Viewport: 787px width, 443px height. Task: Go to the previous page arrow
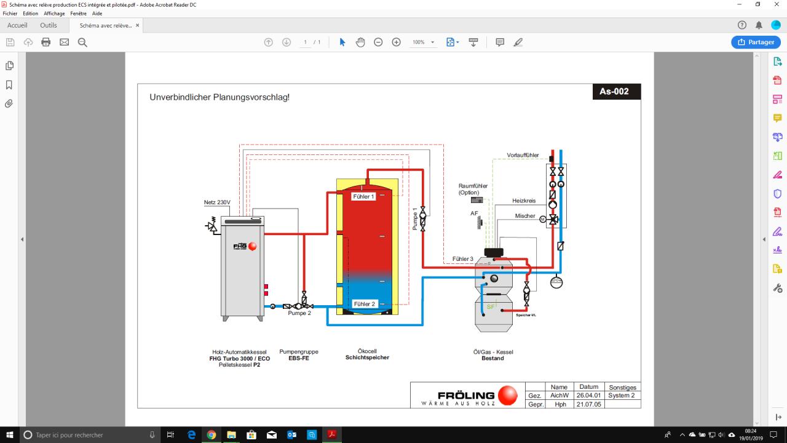[x=269, y=42]
